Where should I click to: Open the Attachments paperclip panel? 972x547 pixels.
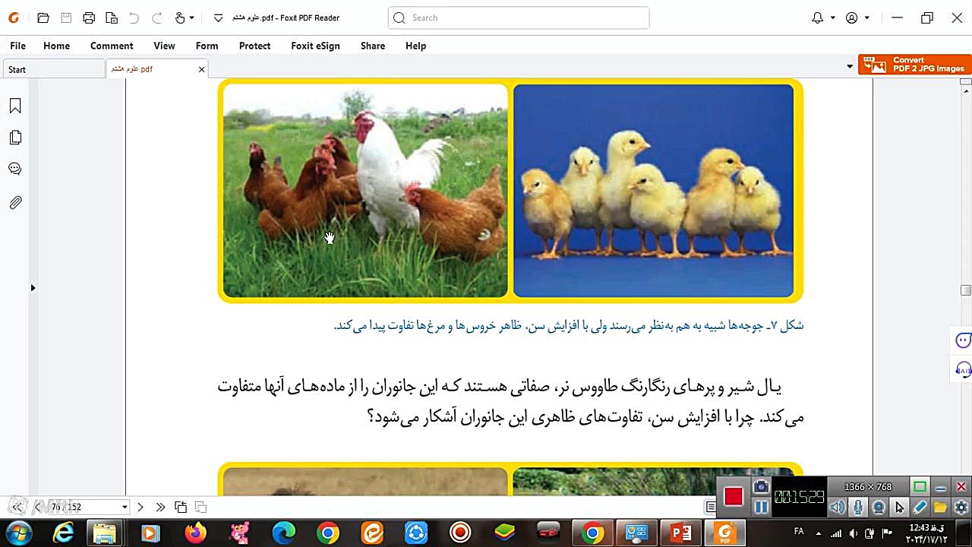point(15,202)
